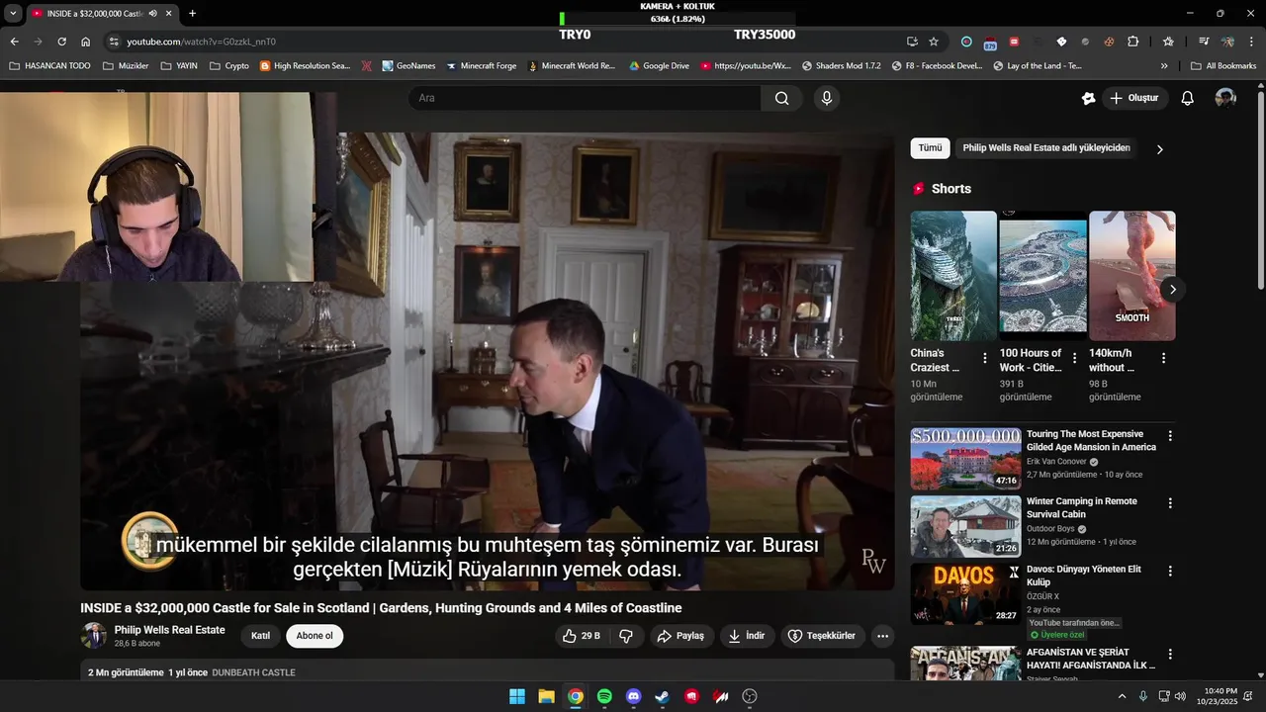
Task: Open Touring Most Expensive Mansion thumbnail
Action: click(965, 458)
